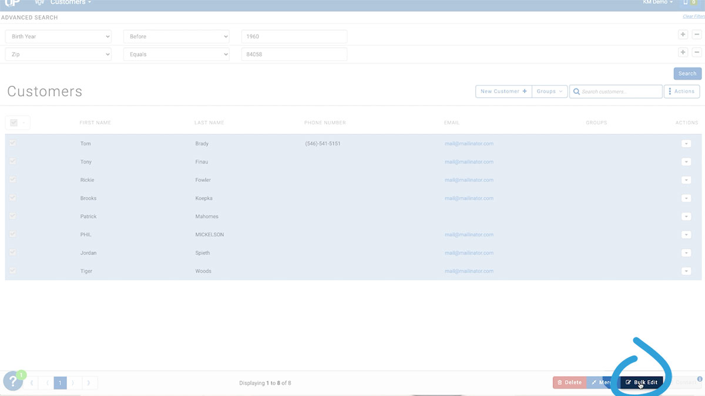Click phone number (546)-541-5151
705x396 pixels.
point(323,144)
